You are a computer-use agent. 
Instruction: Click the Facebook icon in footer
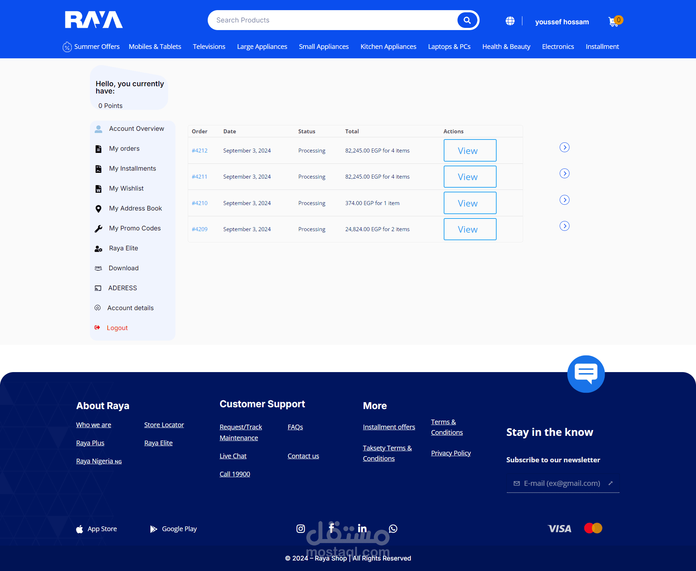(331, 528)
